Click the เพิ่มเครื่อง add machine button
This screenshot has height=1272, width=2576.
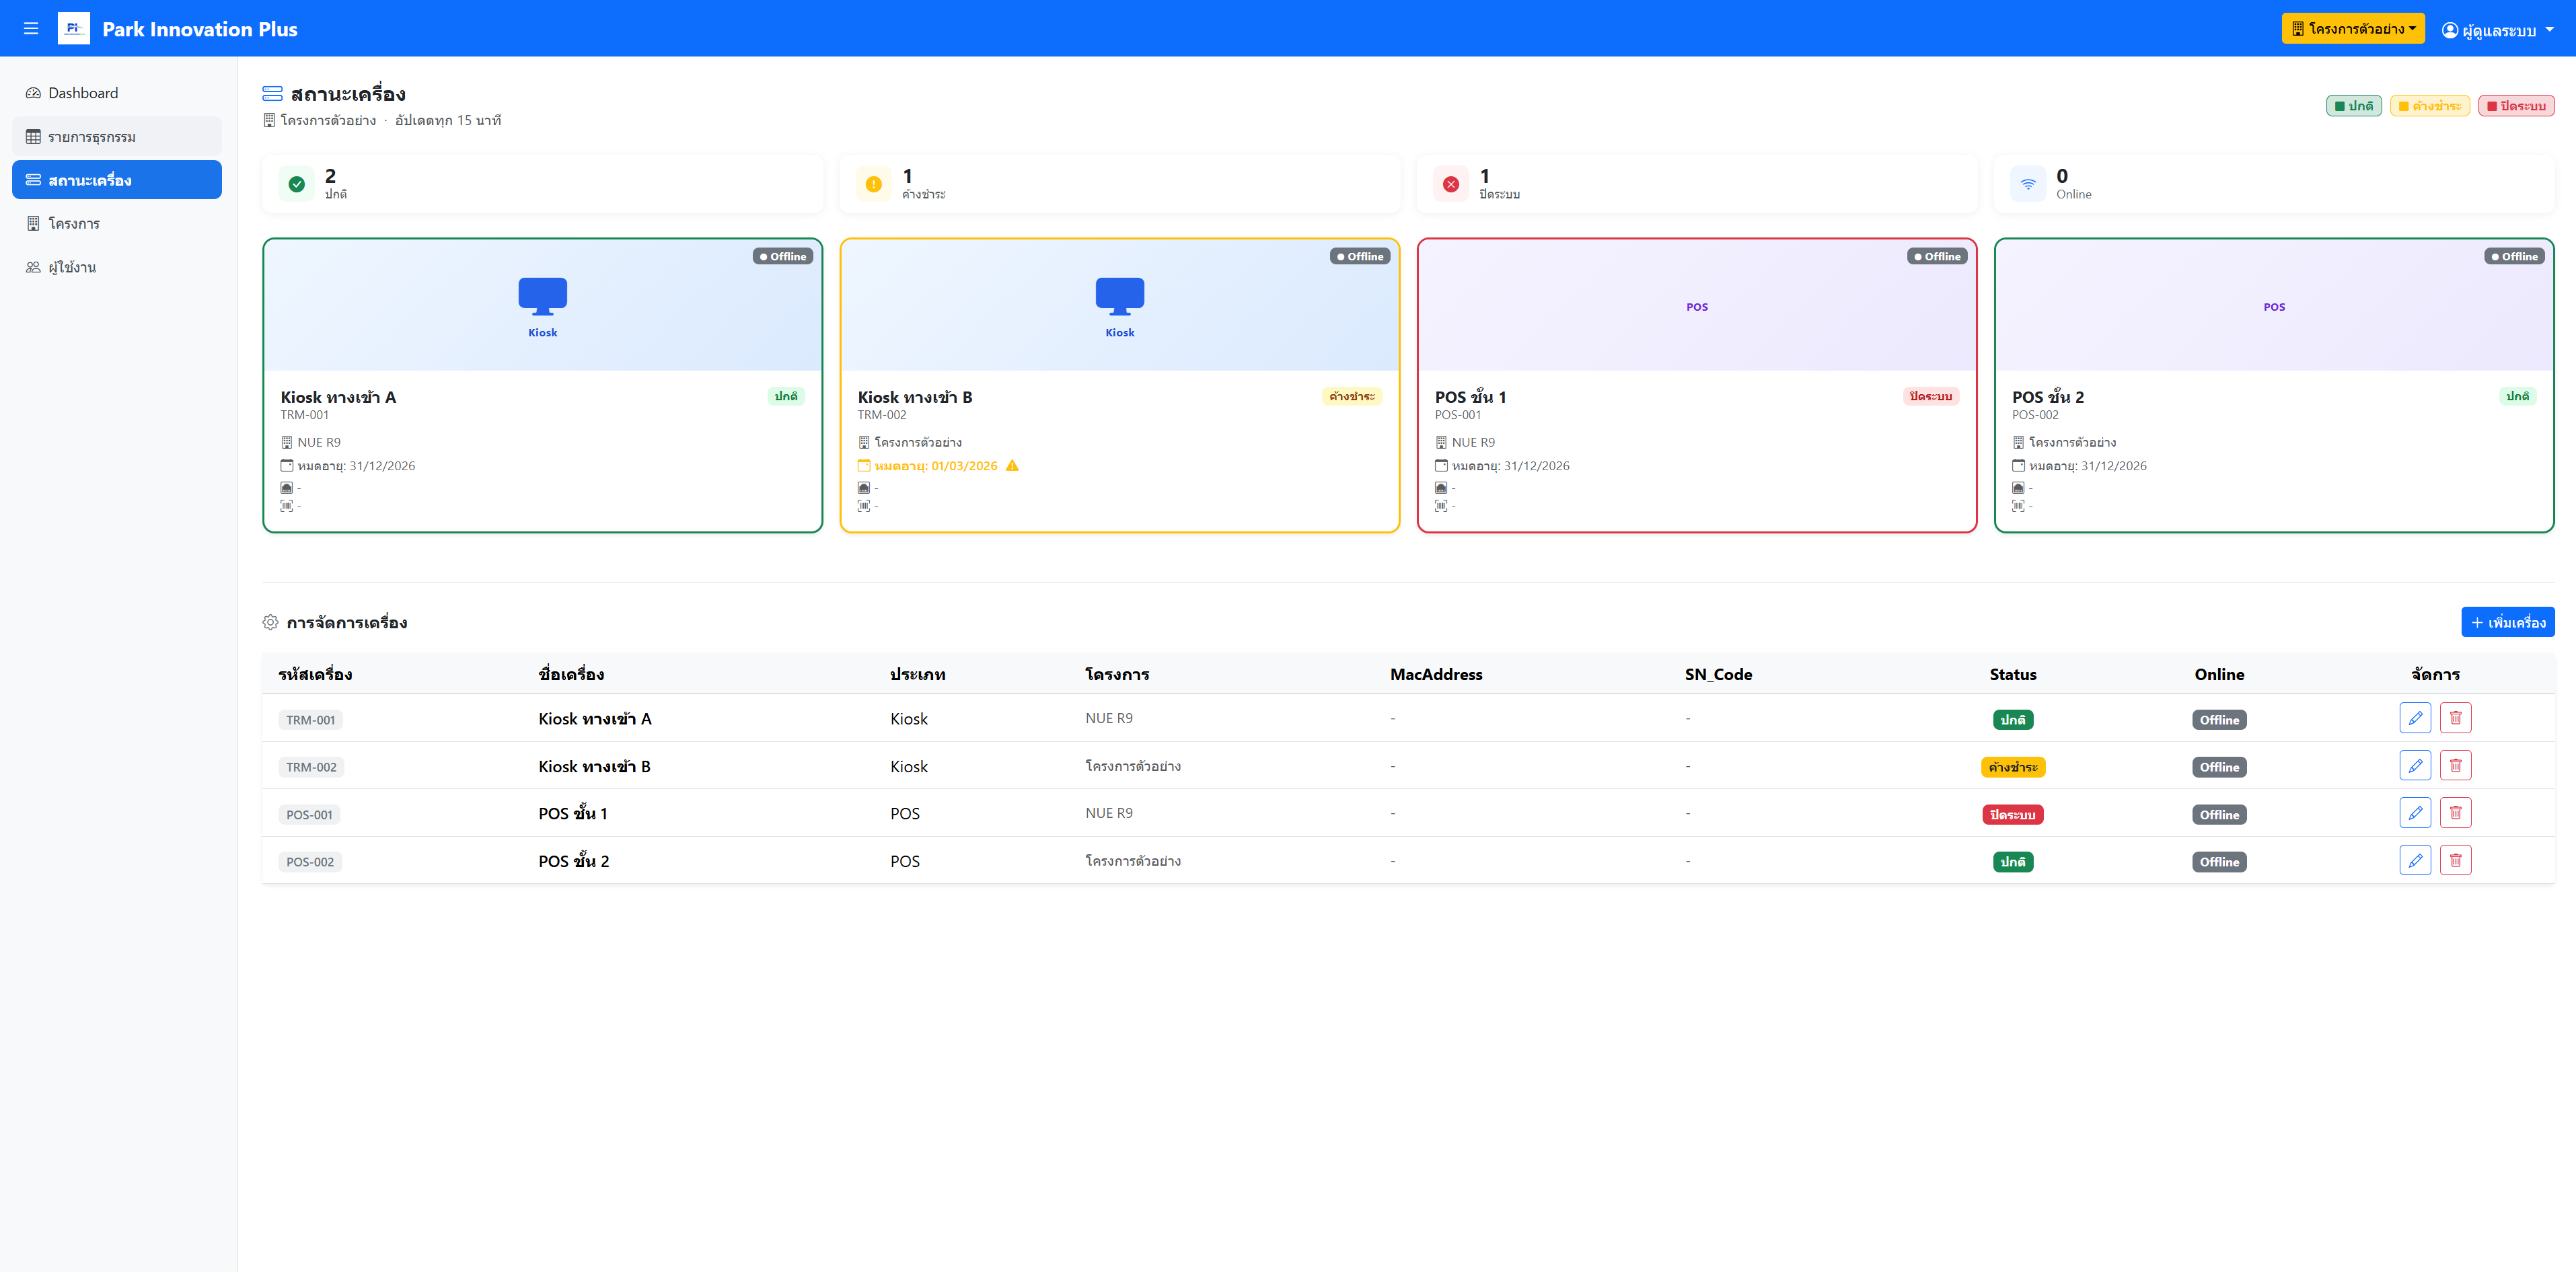[2507, 621]
